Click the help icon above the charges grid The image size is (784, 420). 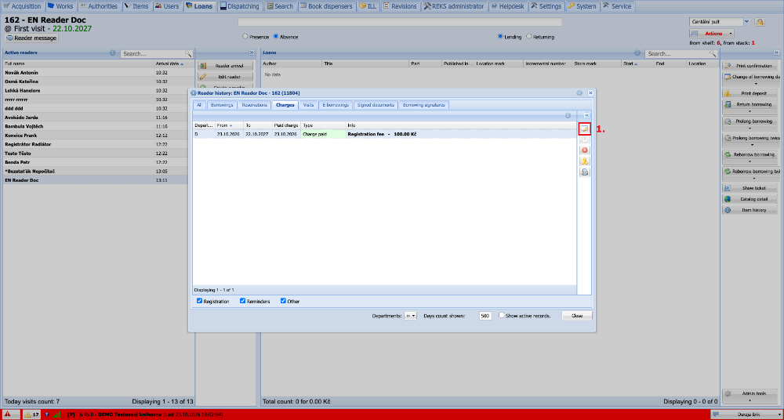568,115
